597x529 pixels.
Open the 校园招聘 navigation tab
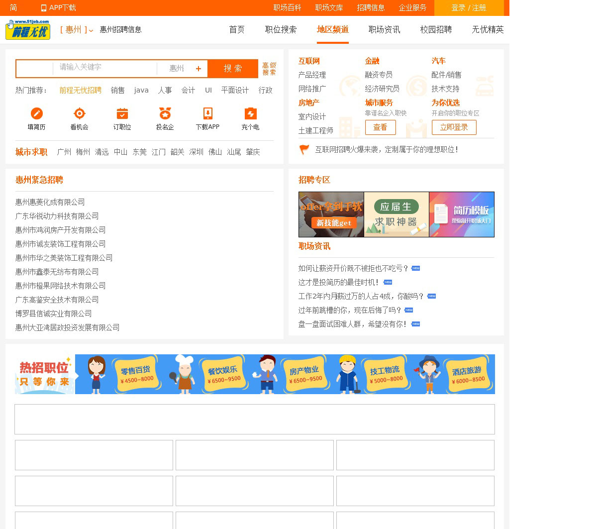pos(436,30)
